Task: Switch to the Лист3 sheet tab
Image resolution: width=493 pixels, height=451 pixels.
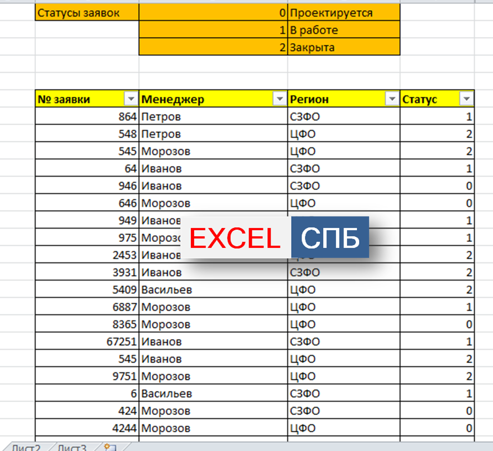Action: [72, 447]
